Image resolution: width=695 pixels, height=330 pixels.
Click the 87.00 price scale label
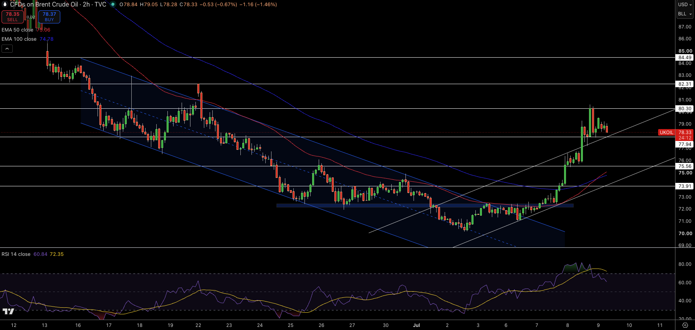tap(685, 27)
